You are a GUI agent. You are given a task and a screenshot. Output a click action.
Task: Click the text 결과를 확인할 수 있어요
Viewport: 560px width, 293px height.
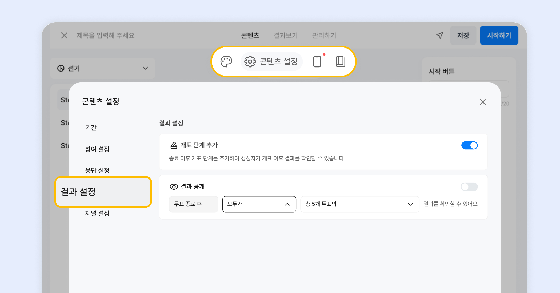[450, 204]
